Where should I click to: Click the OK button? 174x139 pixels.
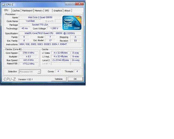click(75, 79)
